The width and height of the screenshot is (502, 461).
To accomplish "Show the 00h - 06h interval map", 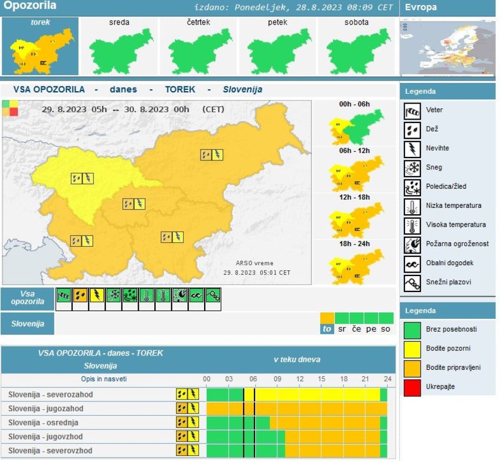I will coord(355,123).
